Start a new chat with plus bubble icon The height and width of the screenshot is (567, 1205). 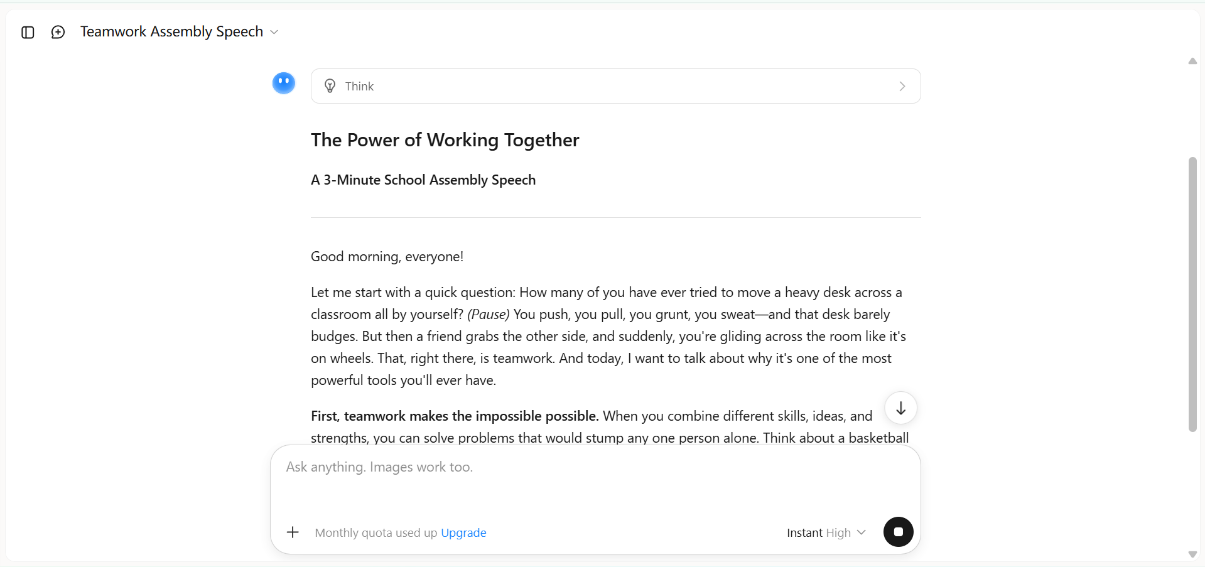pos(58,32)
